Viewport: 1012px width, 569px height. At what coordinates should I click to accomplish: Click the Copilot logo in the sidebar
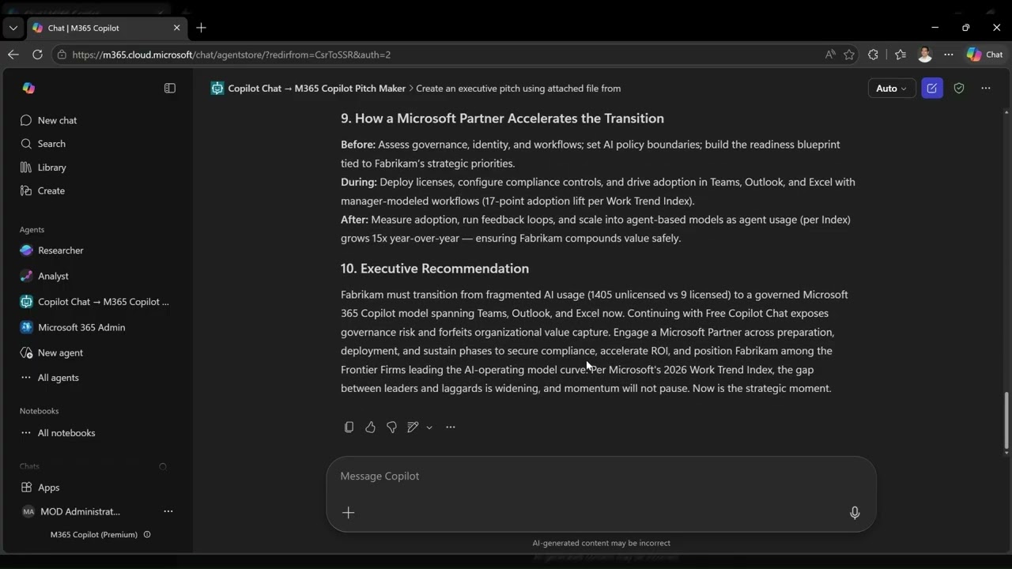point(29,89)
